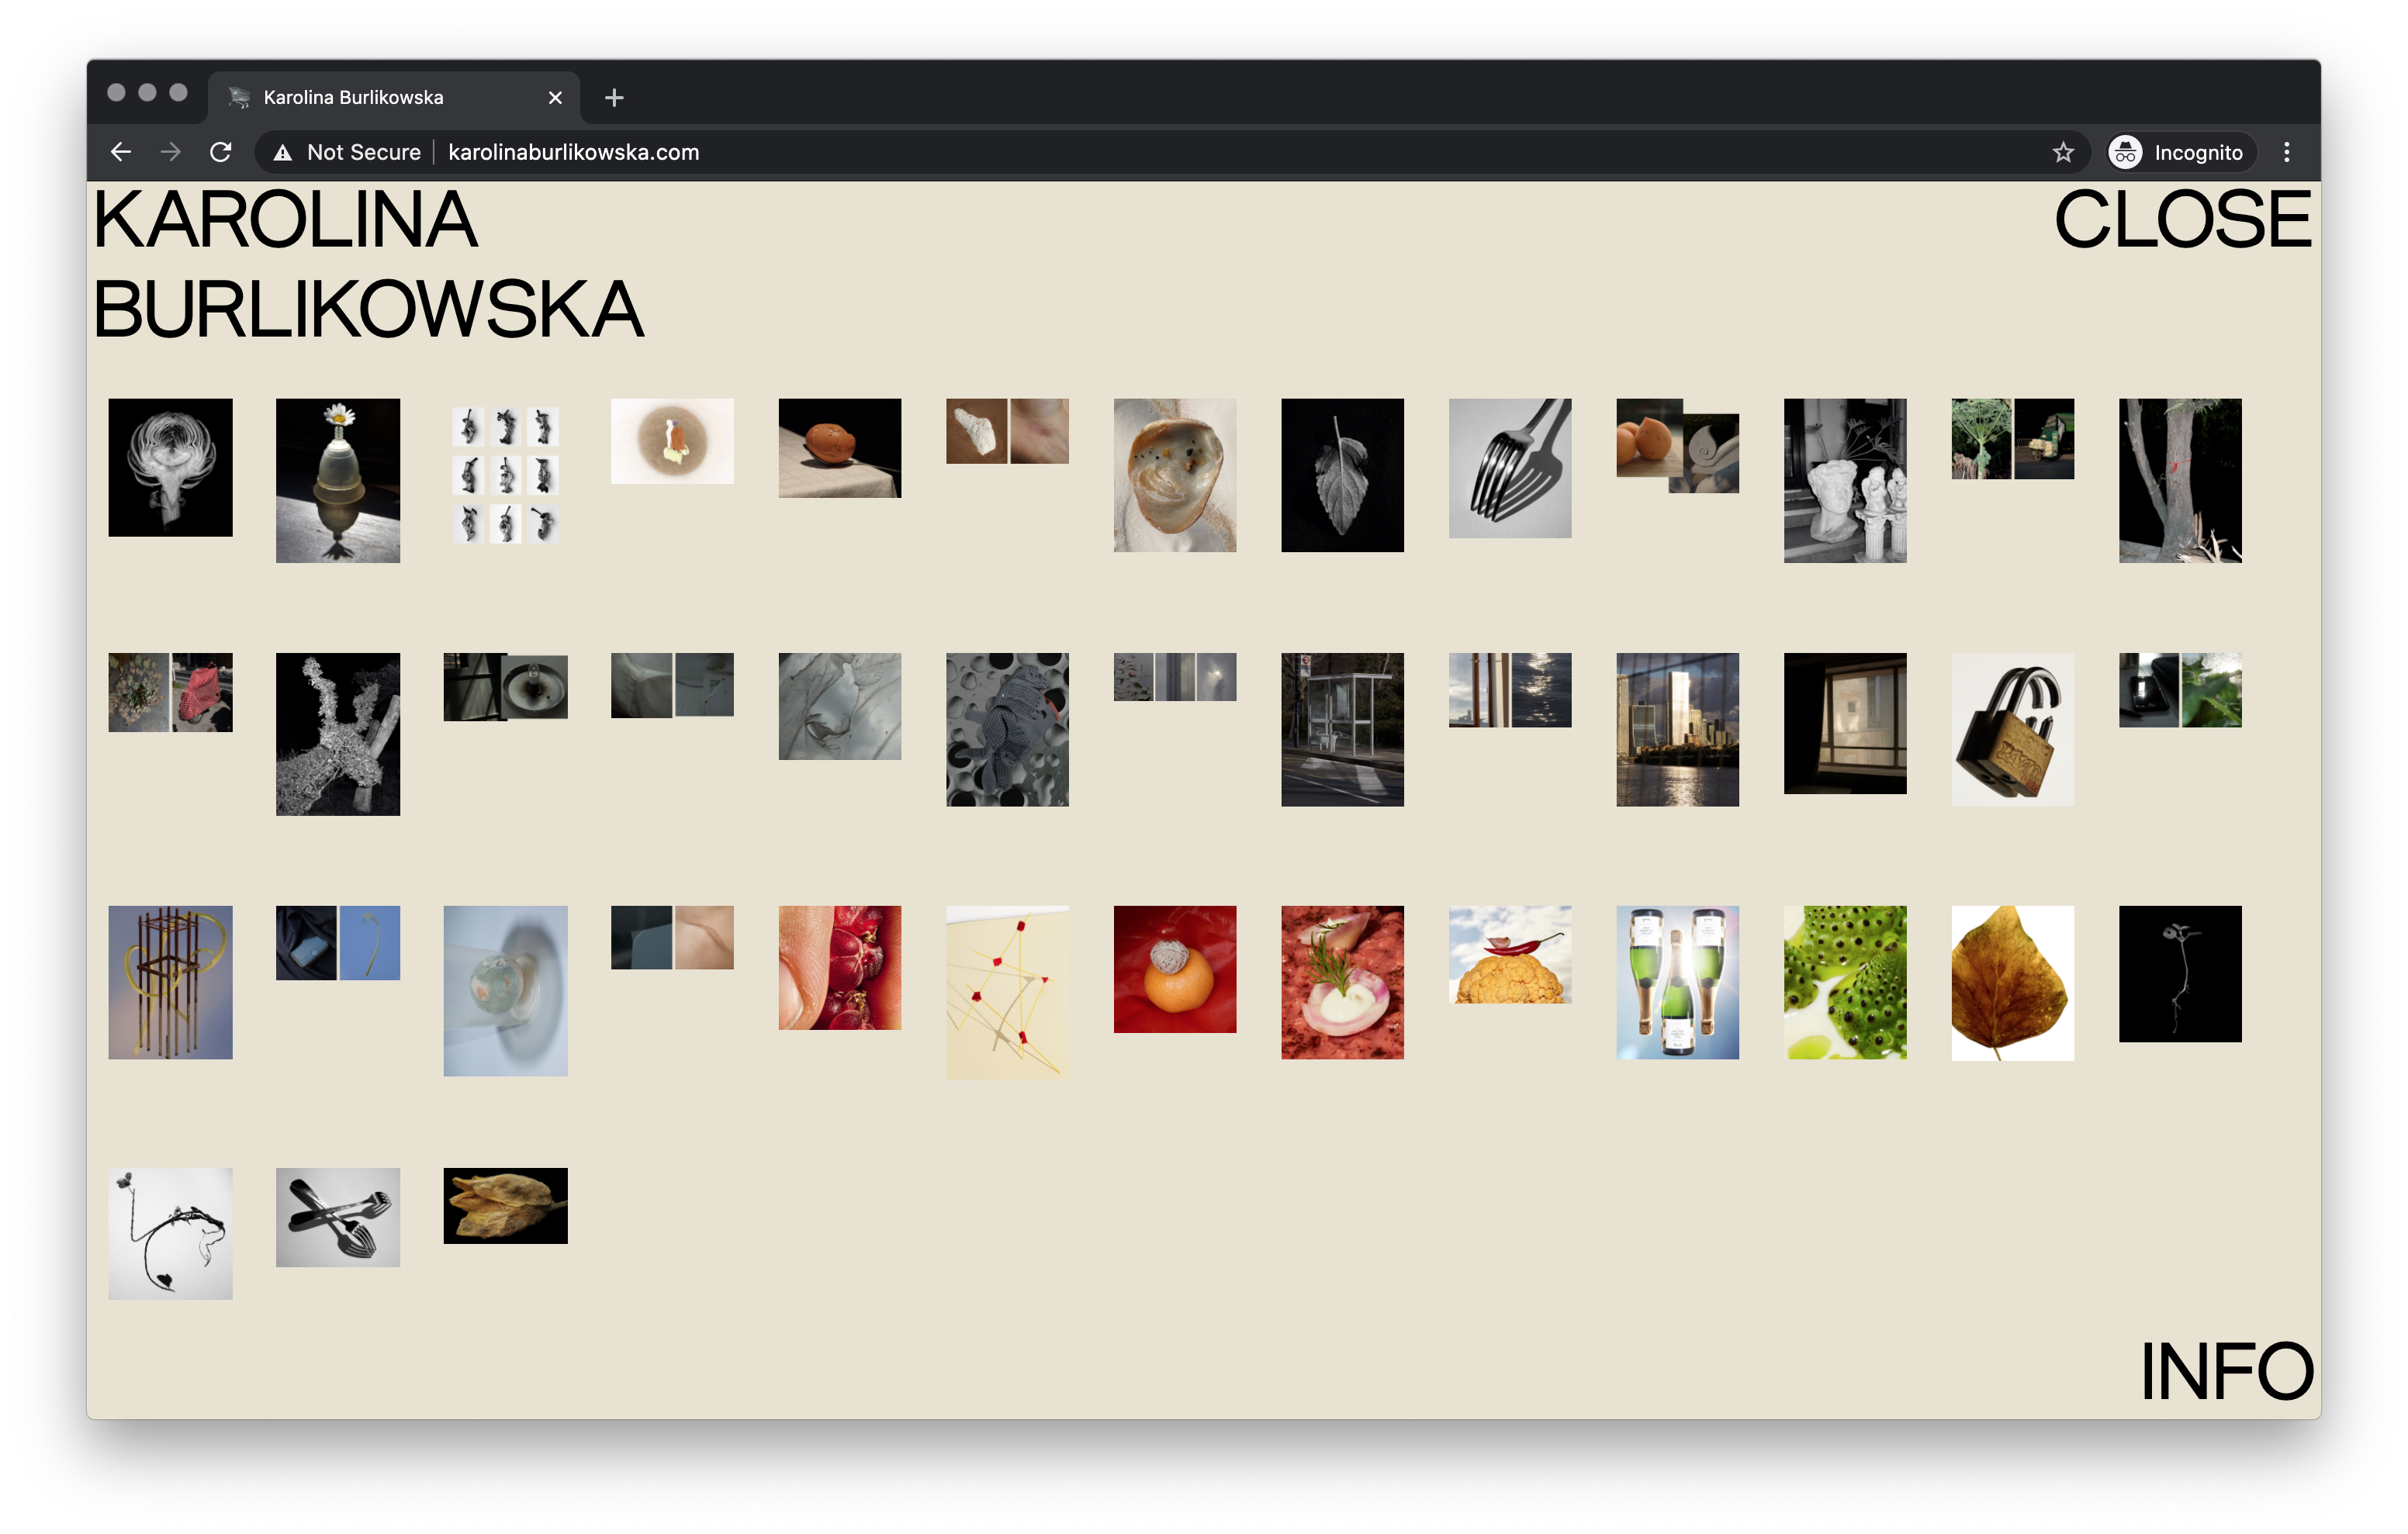
Task: Open the padlock photo thumbnail
Action: point(2012,729)
